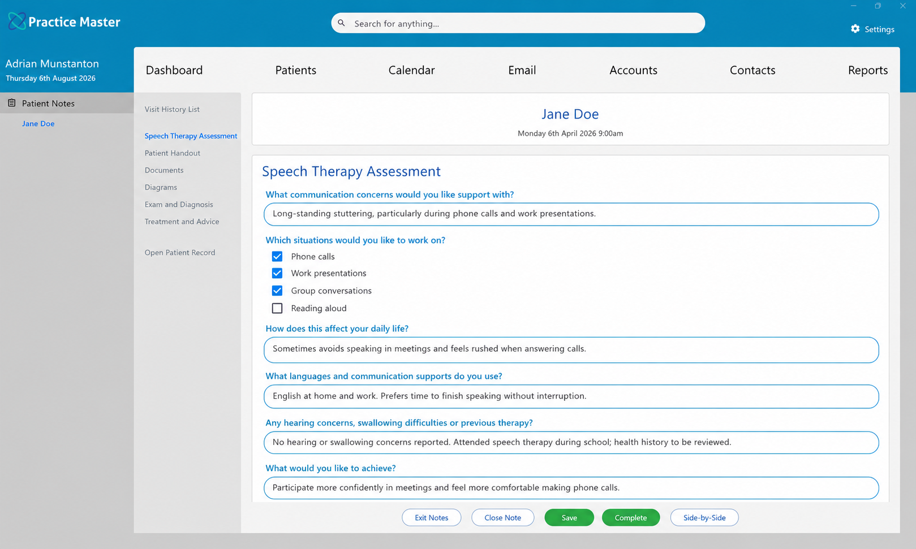Switch to the Calendar tab

411,70
